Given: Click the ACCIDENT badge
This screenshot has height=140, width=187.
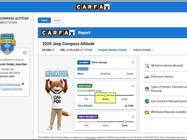Looking at the screenshot, I should point(84,62).
